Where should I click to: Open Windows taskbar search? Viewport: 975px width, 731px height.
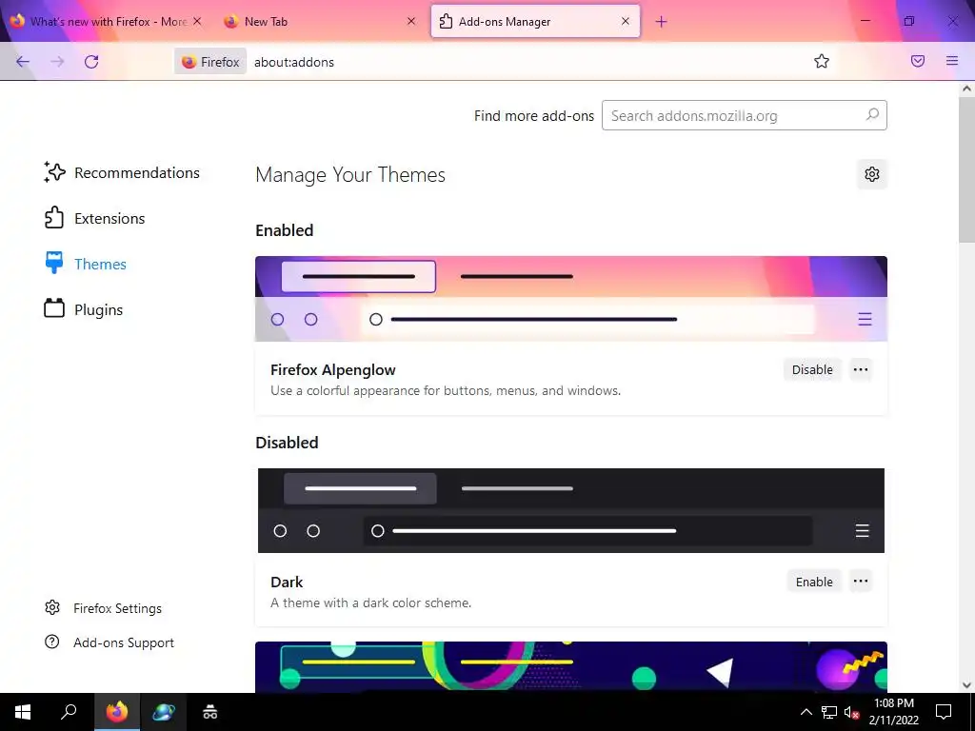(x=69, y=712)
